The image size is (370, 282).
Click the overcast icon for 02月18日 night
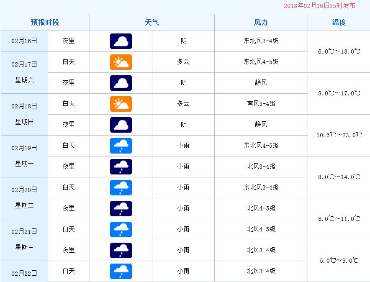[x=121, y=125]
